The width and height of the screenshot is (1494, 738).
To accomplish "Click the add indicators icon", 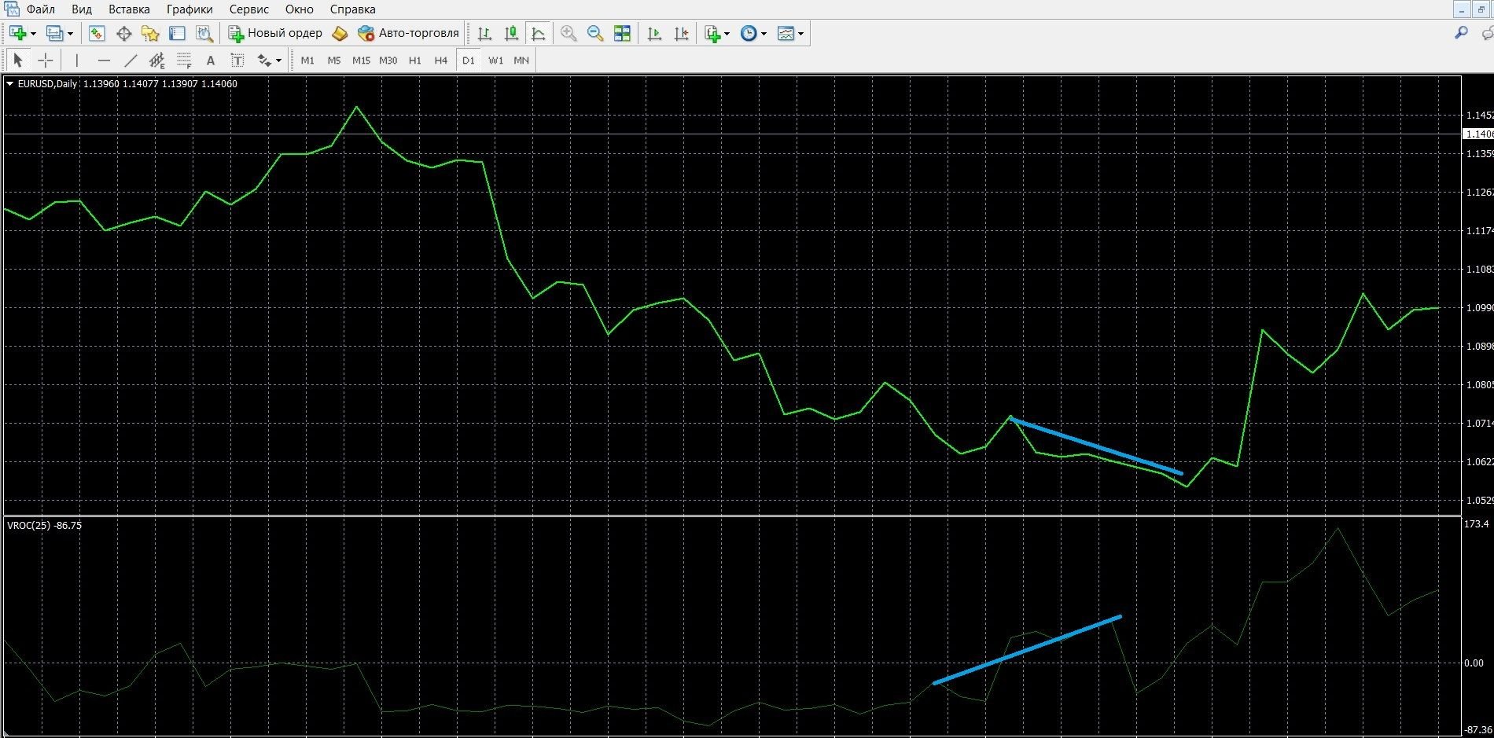I will point(712,33).
